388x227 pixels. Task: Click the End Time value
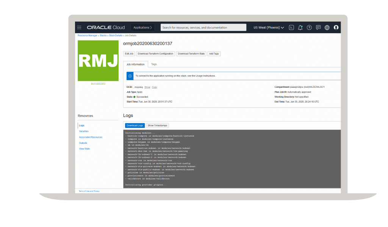click(x=302, y=102)
